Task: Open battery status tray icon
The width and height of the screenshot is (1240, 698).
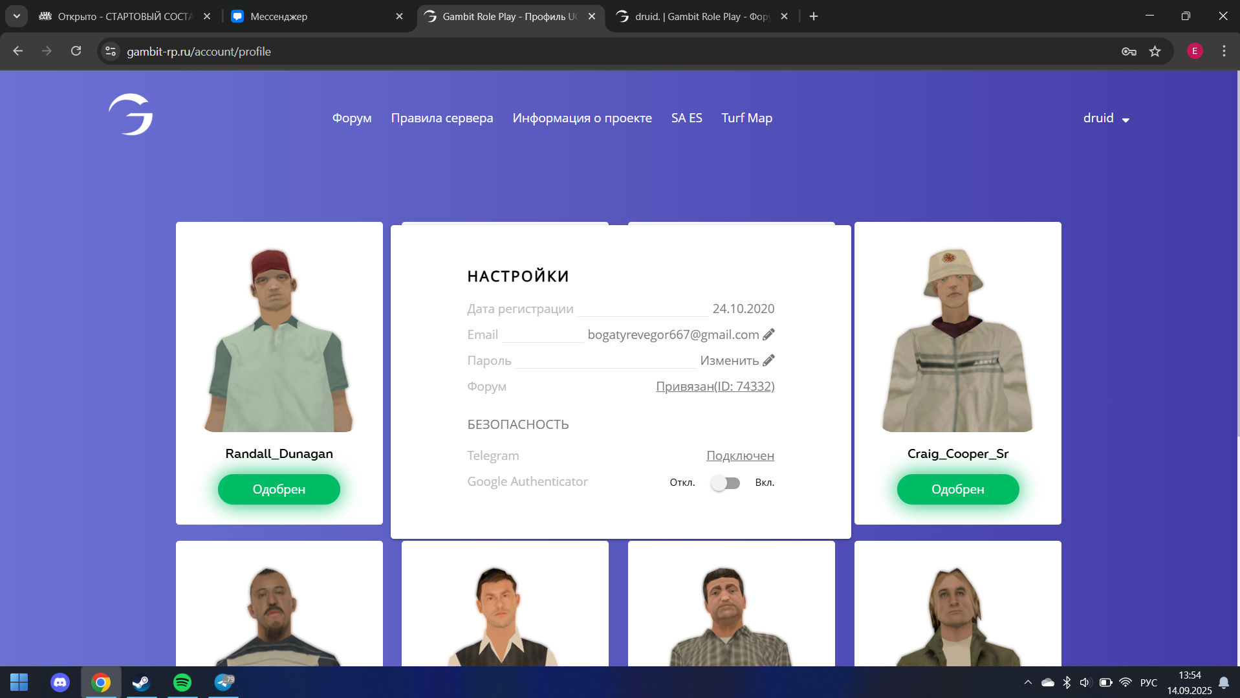Action: (x=1105, y=682)
